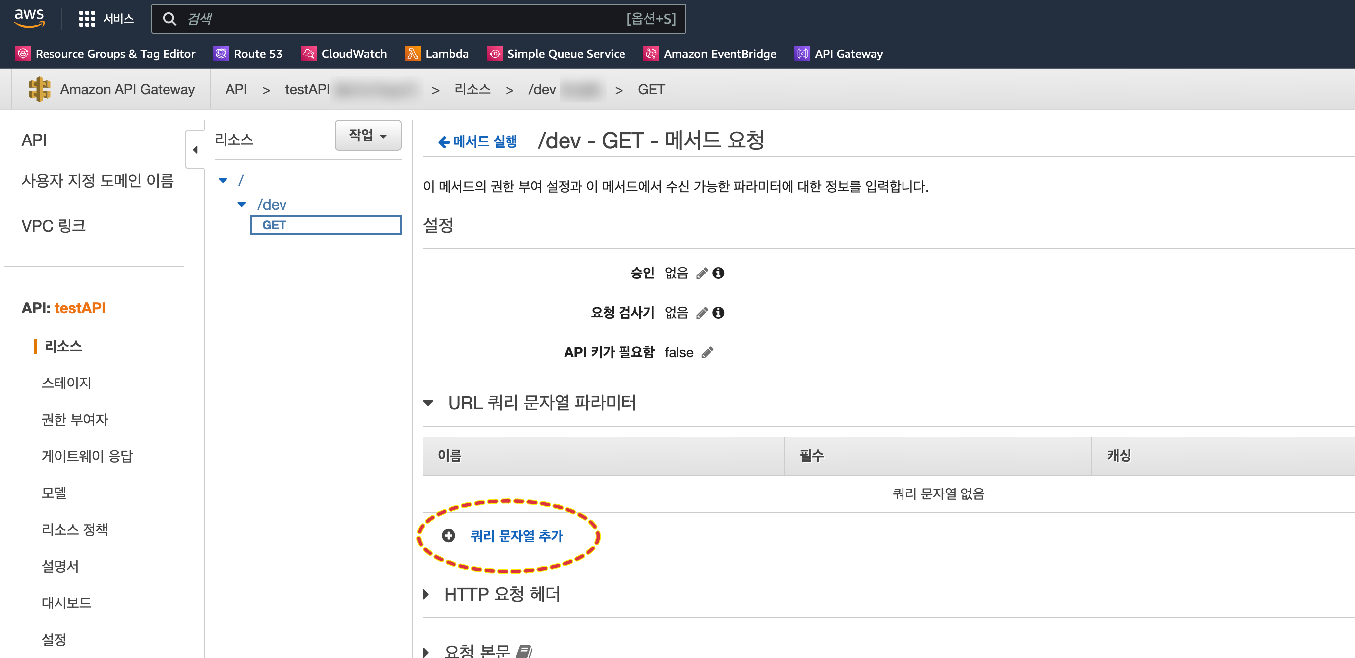Show info for 요청 검사기 setting
This screenshot has height=658, width=1355.
point(718,313)
